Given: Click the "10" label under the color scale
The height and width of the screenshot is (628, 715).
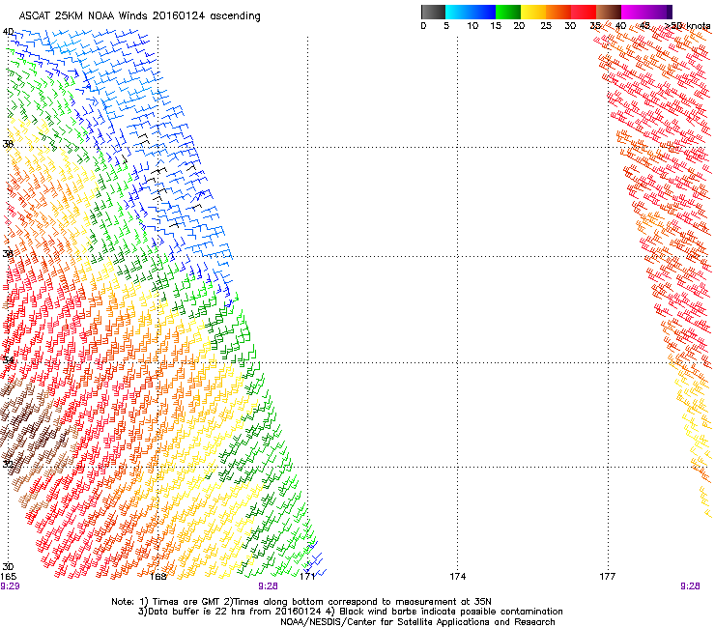Looking at the screenshot, I should [472, 26].
